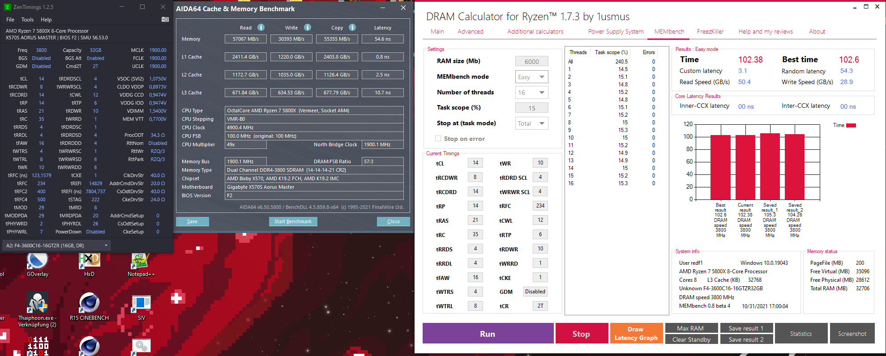Viewport: 886px width, 356px height.
Task: Open GOverlay desktop shortcut
Action: (38, 265)
